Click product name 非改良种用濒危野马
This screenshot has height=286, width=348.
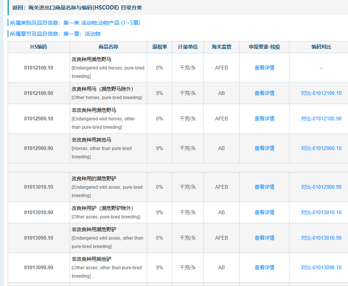point(94,111)
